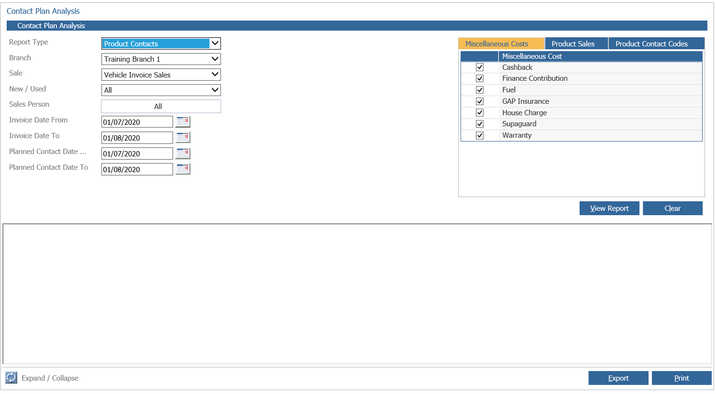Select the House Charge row text
Viewport: 716px width, 394px height.
click(x=524, y=113)
